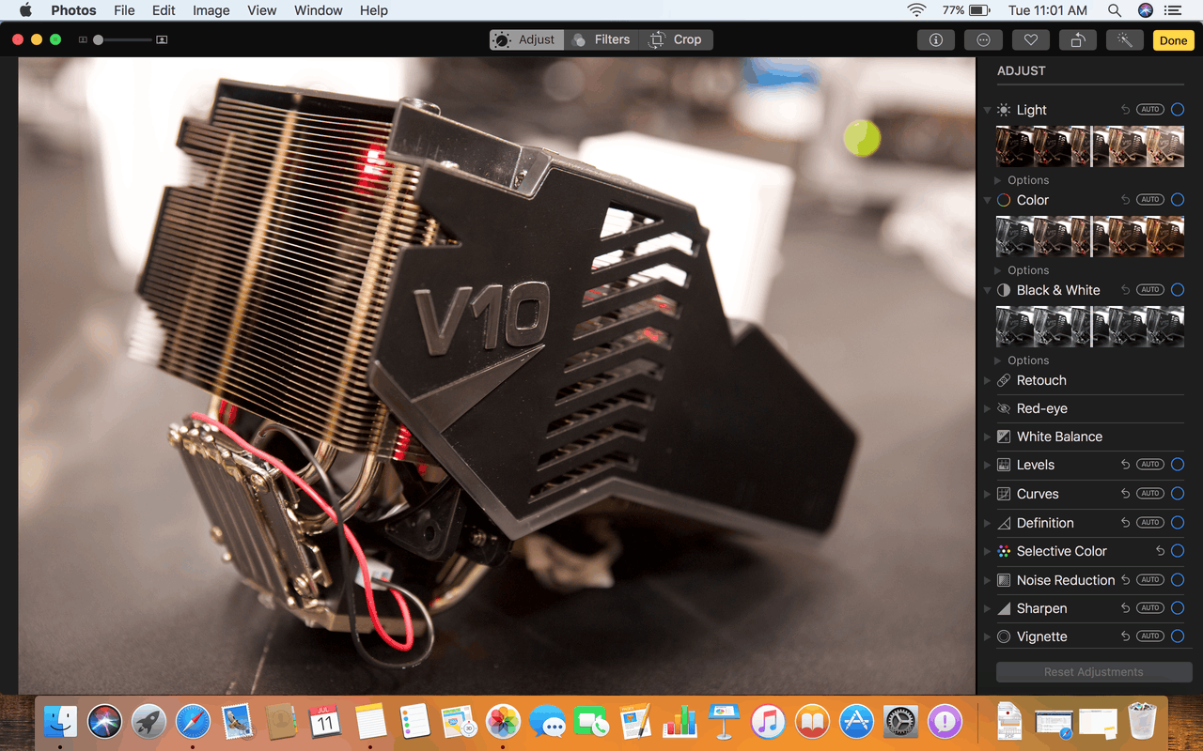Click AUTO for the Light adjustment
The width and height of the screenshot is (1203, 751).
(x=1150, y=110)
